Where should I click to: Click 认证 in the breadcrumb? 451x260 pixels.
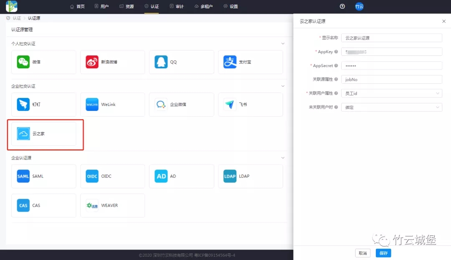point(17,18)
